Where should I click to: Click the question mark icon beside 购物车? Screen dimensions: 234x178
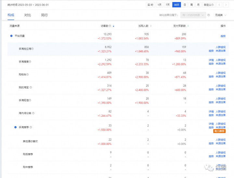(x=27, y=75)
